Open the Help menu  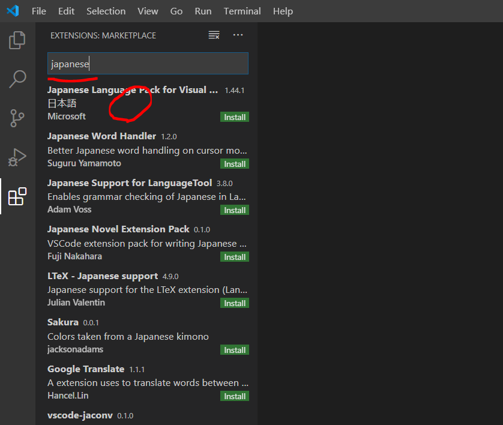283,11
